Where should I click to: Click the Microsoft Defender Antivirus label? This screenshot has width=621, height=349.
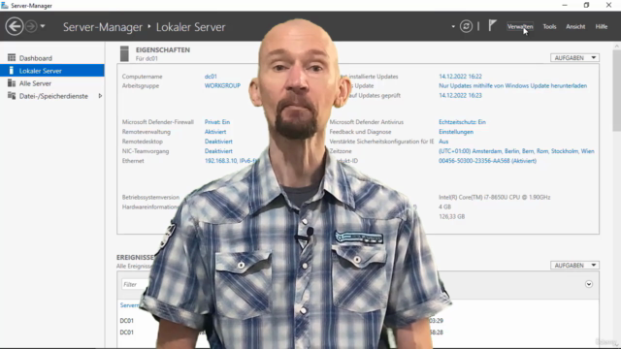[367, 122]
